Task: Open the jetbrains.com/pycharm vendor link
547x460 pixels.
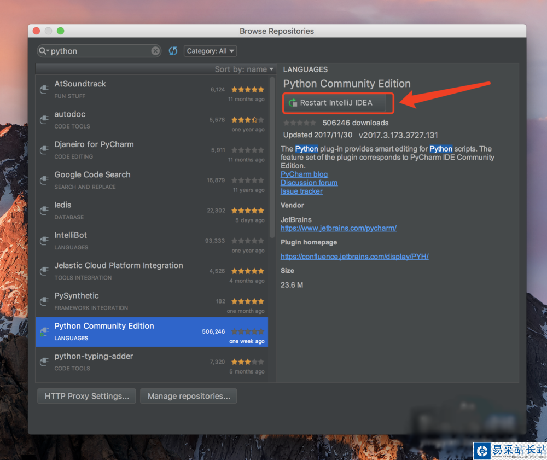Action: pyautogui.click(x=339, y=228)
